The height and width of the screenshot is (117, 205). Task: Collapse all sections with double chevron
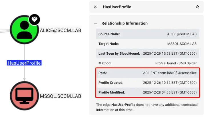[197, 7]
